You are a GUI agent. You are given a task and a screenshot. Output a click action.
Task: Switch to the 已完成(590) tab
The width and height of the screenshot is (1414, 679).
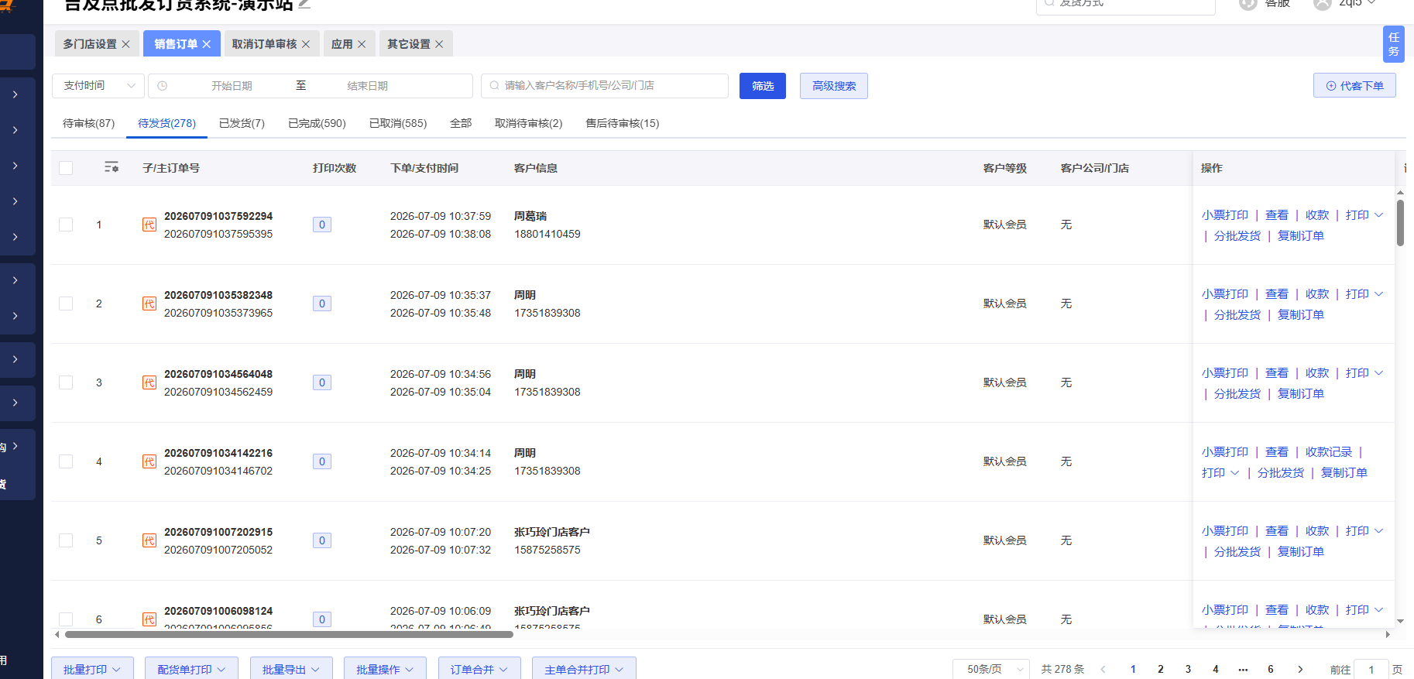coord(317,123)
